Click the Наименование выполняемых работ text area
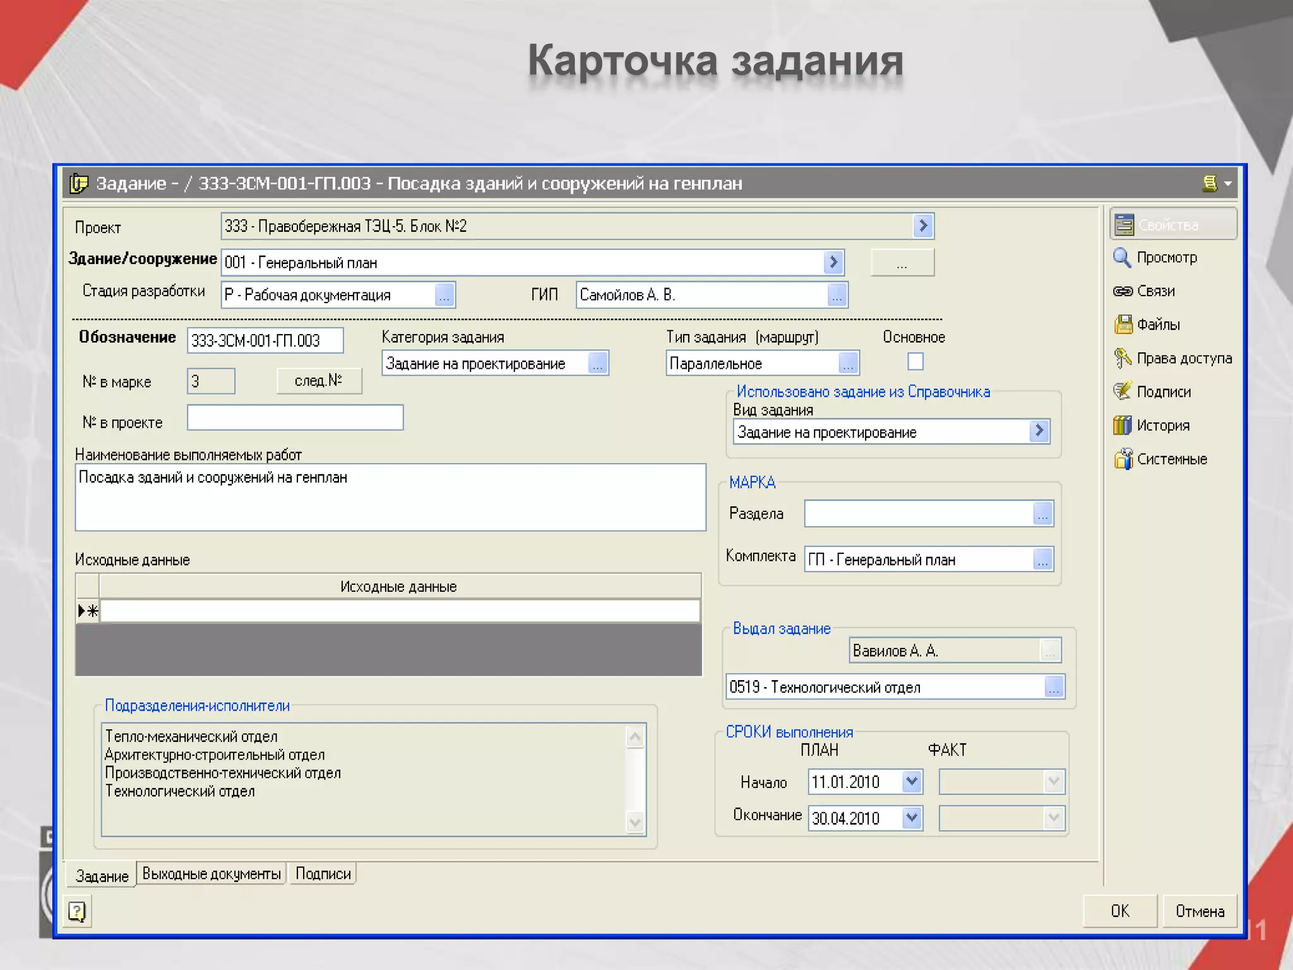The width and height of the screenshot is (1293, 970). coord(390,497)
